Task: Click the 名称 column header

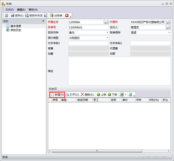Action: pyautogui.click(x=116, y=100)
